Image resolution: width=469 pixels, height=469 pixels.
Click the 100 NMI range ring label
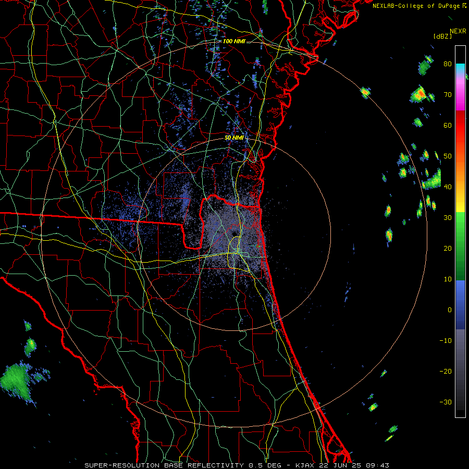234,41
